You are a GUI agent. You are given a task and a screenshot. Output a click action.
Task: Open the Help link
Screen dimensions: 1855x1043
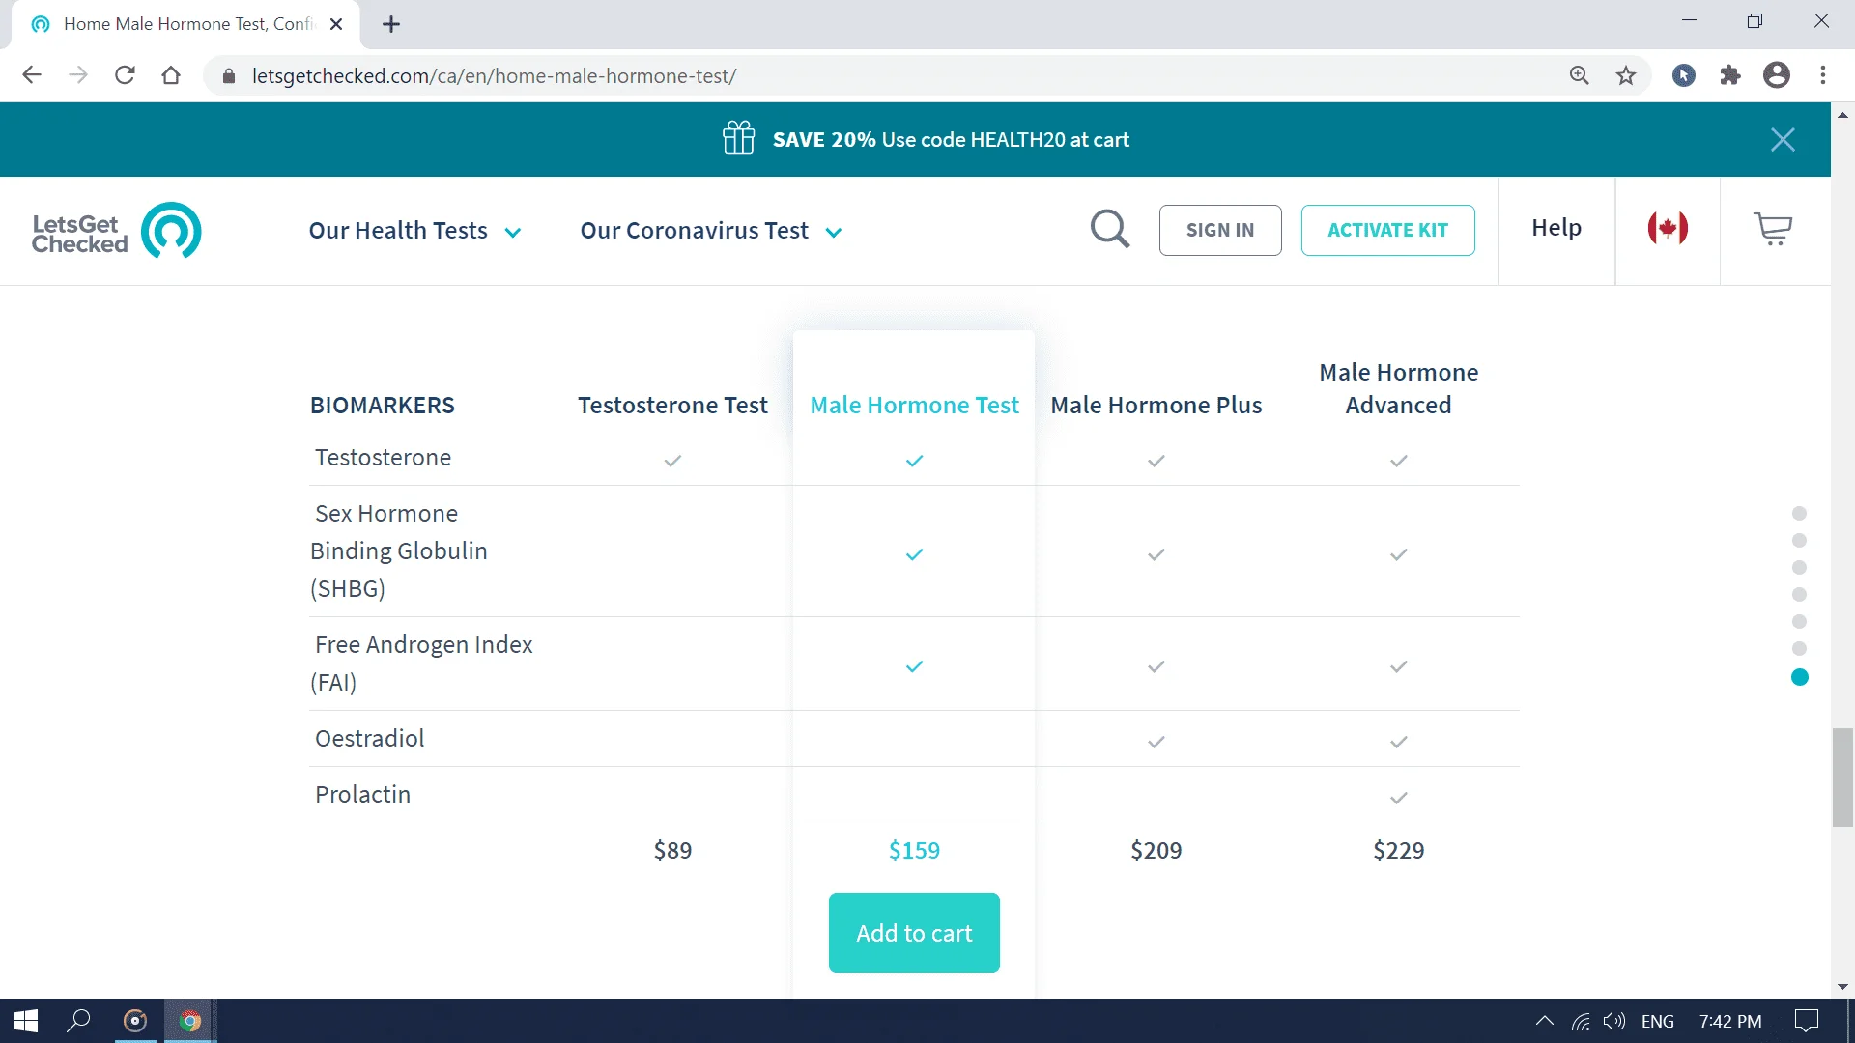coord(1556,228)
